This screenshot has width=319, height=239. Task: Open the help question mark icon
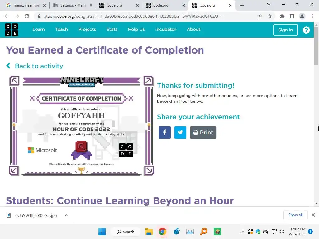pyautogui.click(x=306, y=30)
